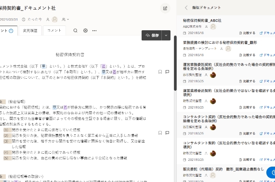Compare with 業務提携の検討における秘密保持契約書_雛形

point(247,55)
